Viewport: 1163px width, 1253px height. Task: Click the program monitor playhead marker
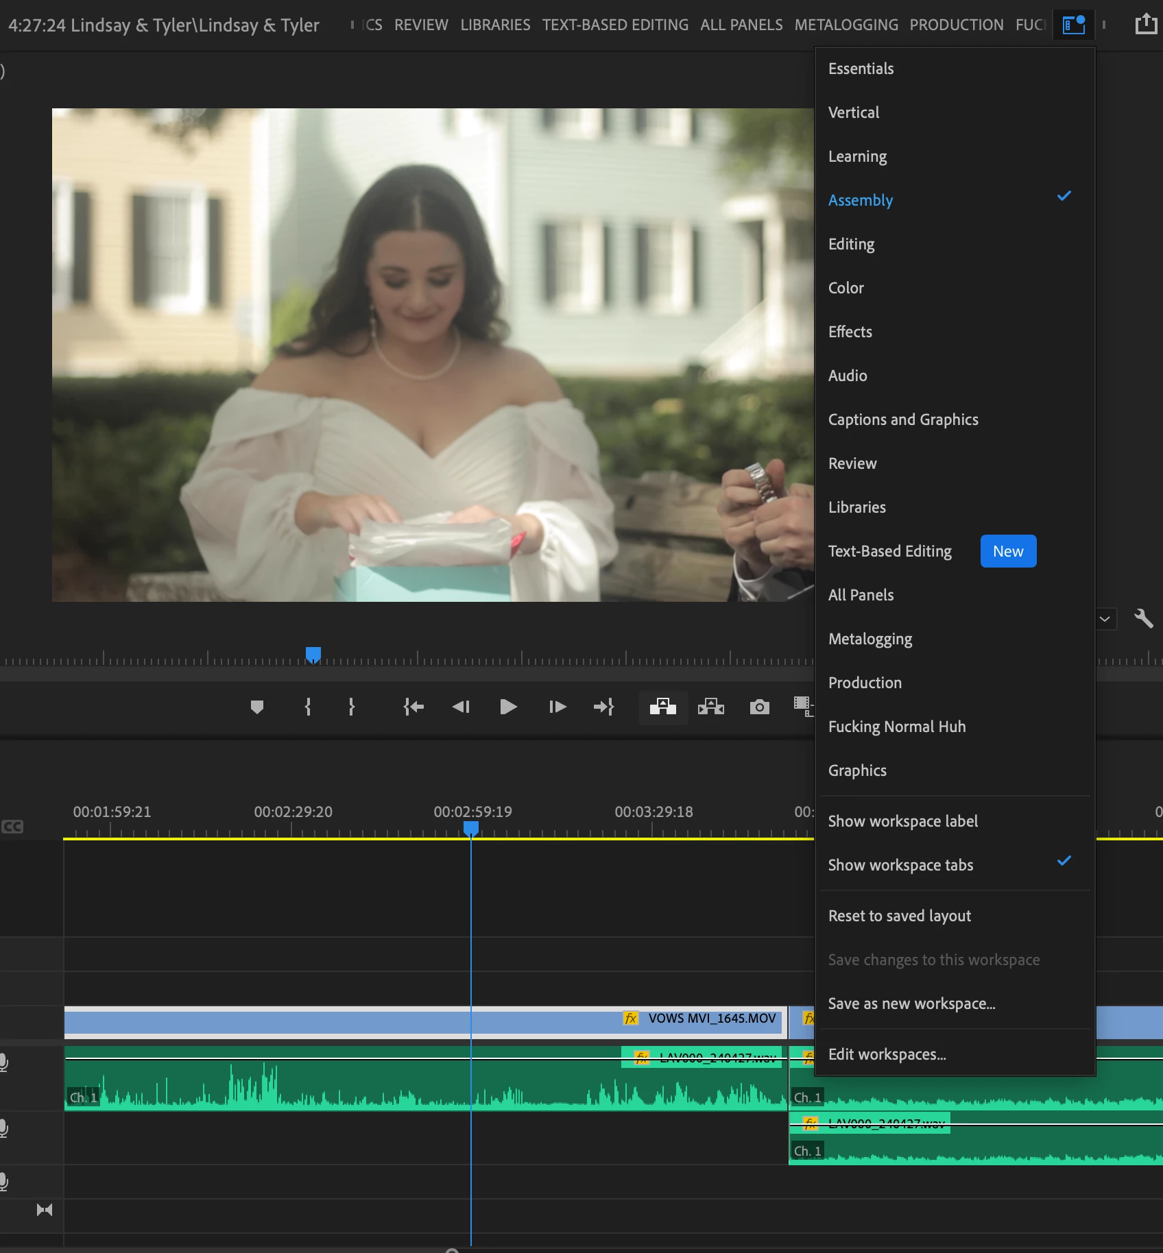313,655
